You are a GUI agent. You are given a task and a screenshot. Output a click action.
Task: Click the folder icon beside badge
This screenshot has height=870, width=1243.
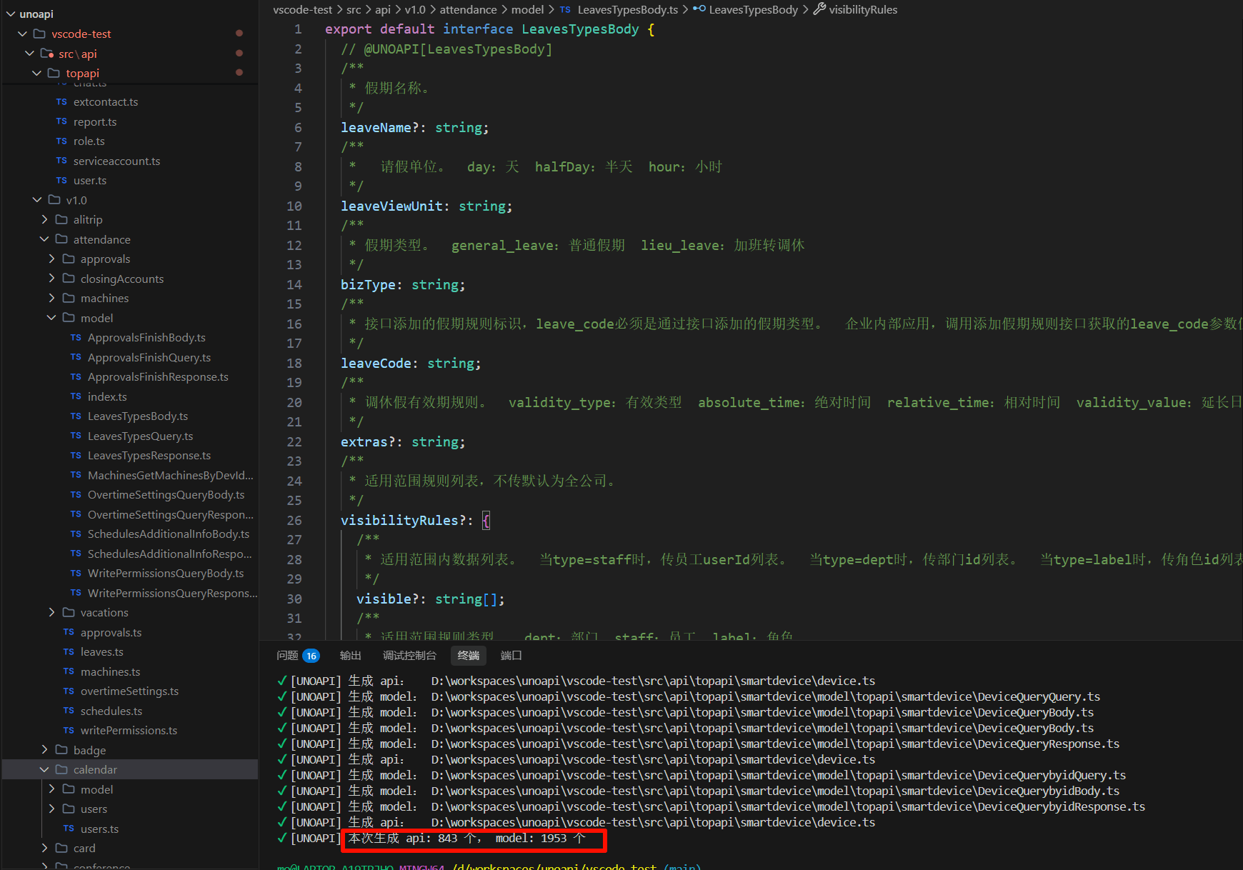[61, 750]
